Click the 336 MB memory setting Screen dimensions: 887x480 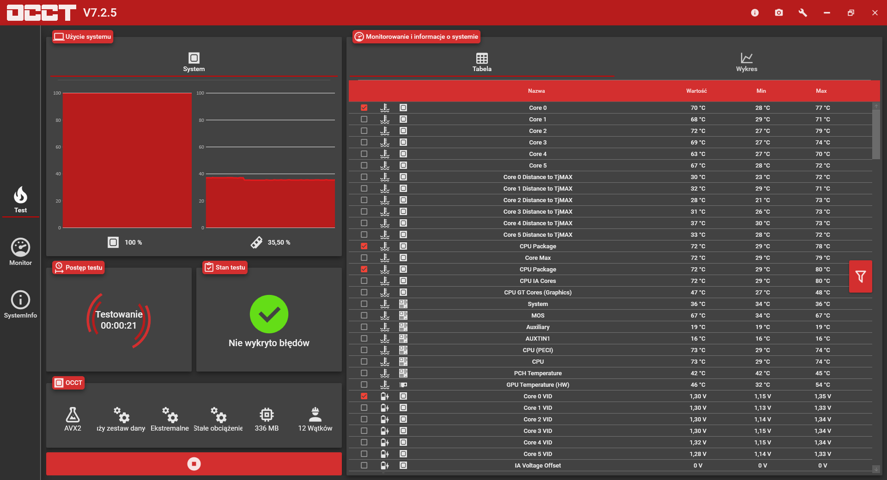pos(267,419)
